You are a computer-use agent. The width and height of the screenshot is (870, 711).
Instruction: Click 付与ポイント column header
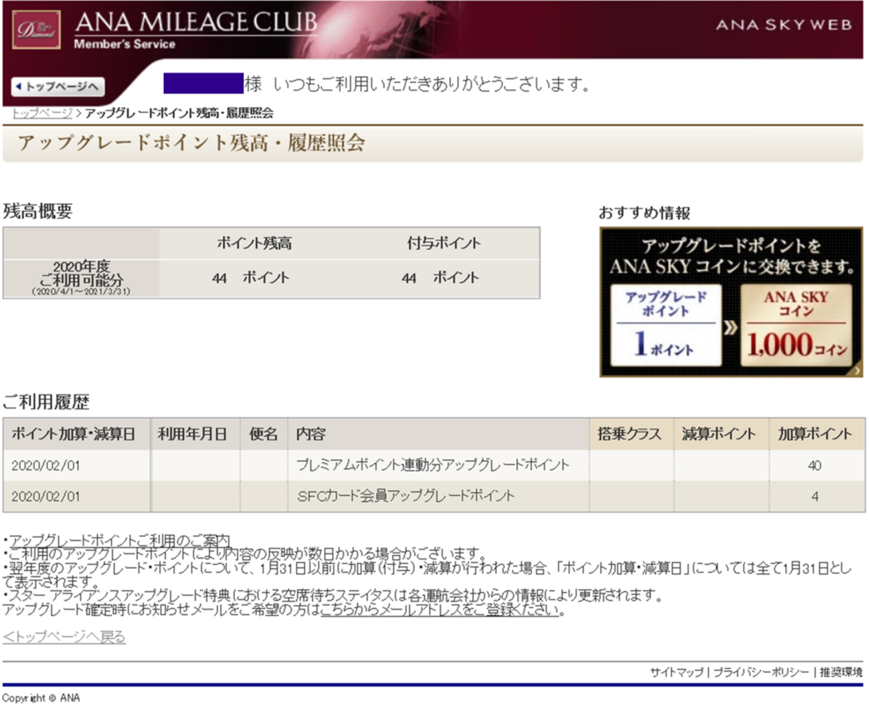444,243
